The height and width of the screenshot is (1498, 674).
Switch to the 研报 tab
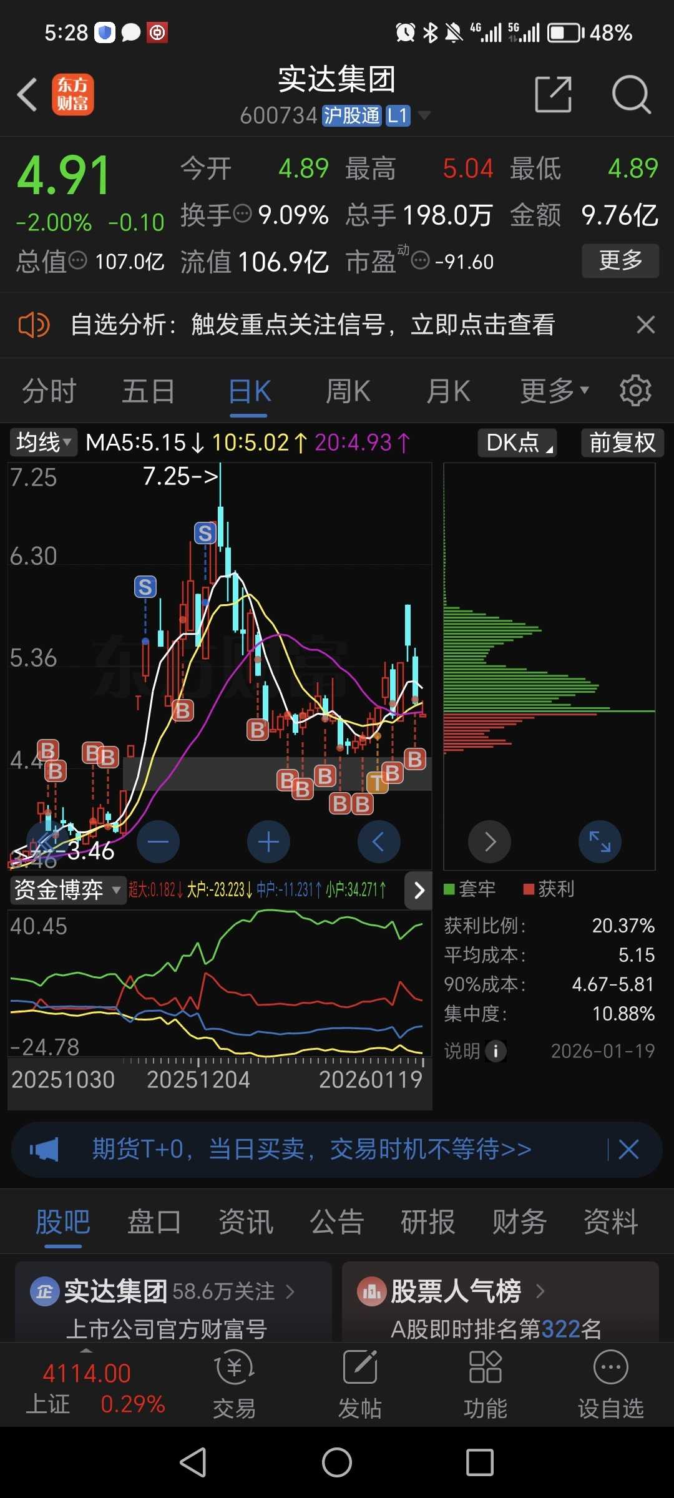[428, 1221]
